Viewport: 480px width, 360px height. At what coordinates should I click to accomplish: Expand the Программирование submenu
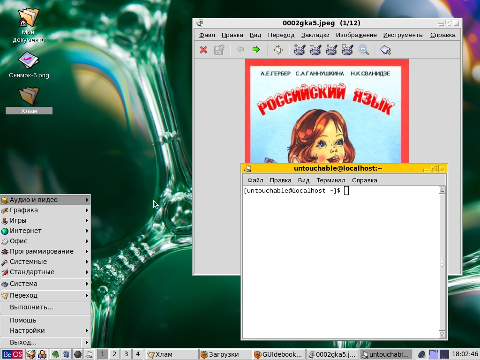[x=45, y=251]
